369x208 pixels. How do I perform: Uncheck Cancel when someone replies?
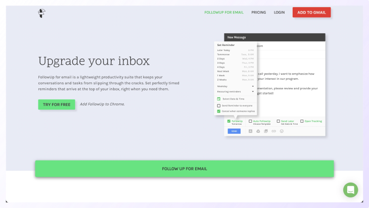tap(219, 111)
